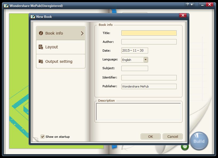218x158 pixels.
Task: Dismiss the dialog with Cancel button
Action: (x=173, y=136)
